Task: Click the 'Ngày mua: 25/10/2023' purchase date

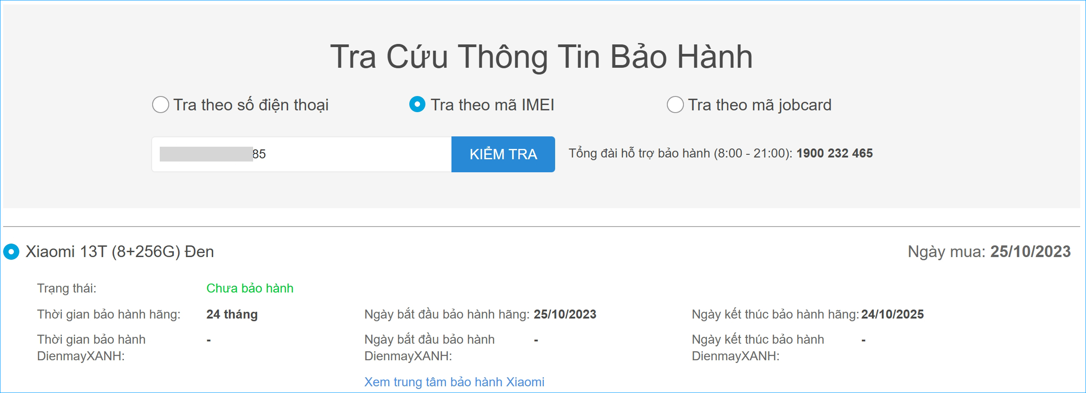Action: tap(989, 252)
